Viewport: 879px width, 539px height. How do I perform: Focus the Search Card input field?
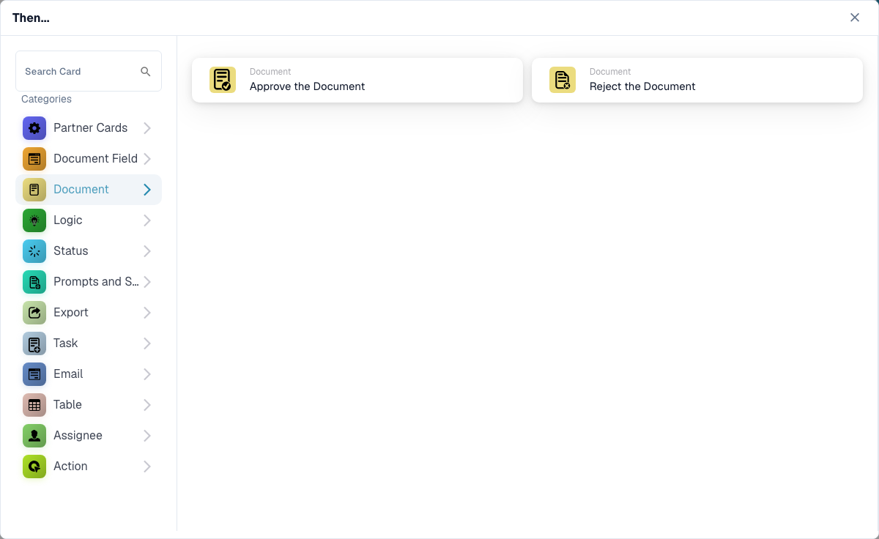point(89,71)
